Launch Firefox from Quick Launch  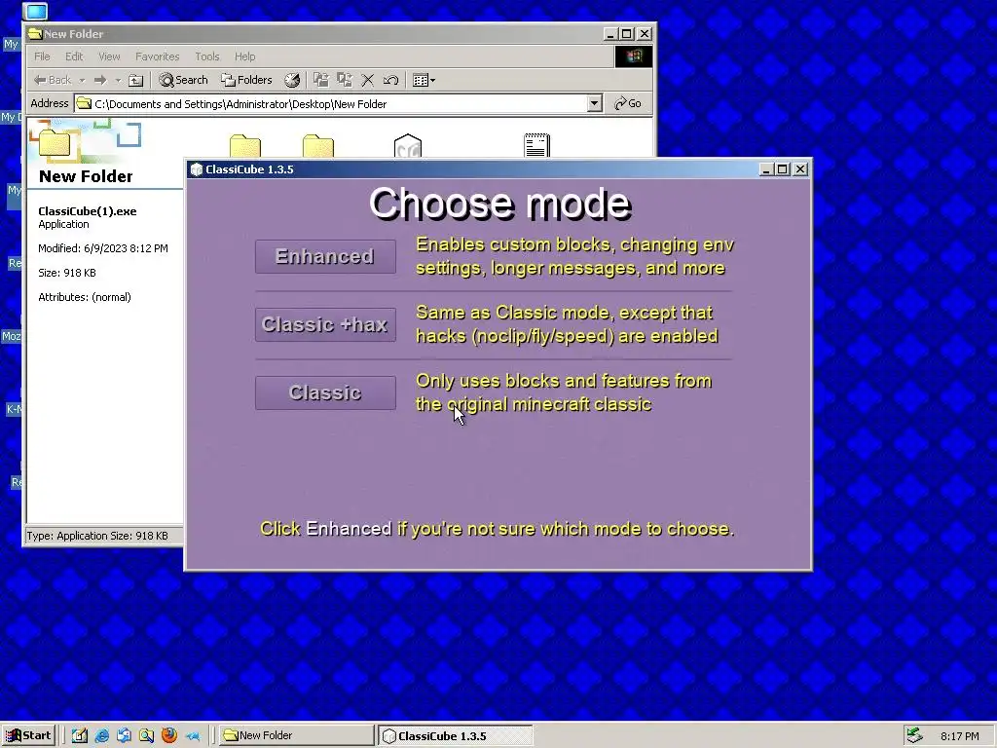pos(169,735)
